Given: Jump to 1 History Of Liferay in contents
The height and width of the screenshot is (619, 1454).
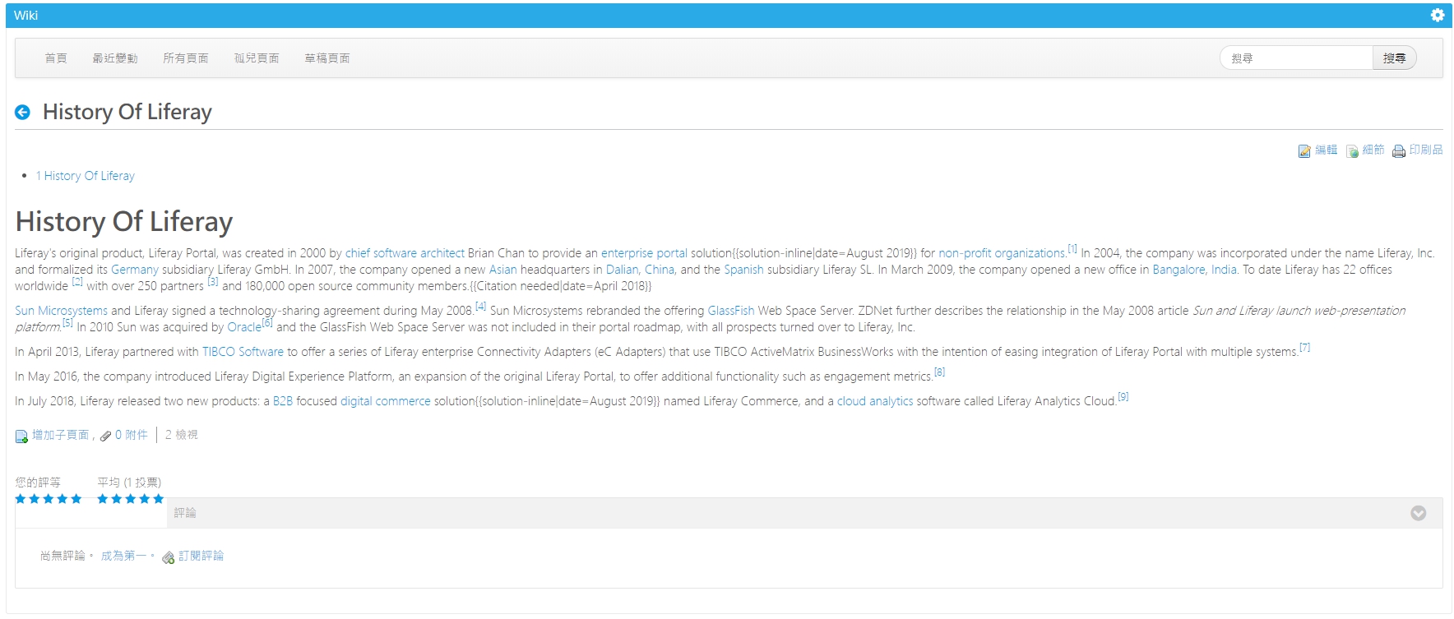Looking at the screenshot, I should [86, 176].
